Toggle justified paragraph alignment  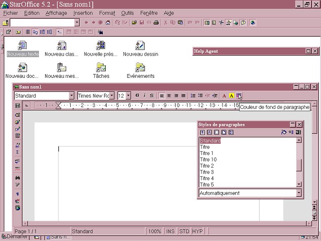183,96
